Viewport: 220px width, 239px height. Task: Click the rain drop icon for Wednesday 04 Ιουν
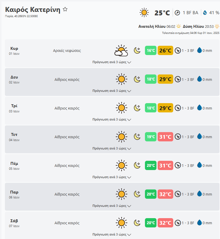click(x=199, y=136)
